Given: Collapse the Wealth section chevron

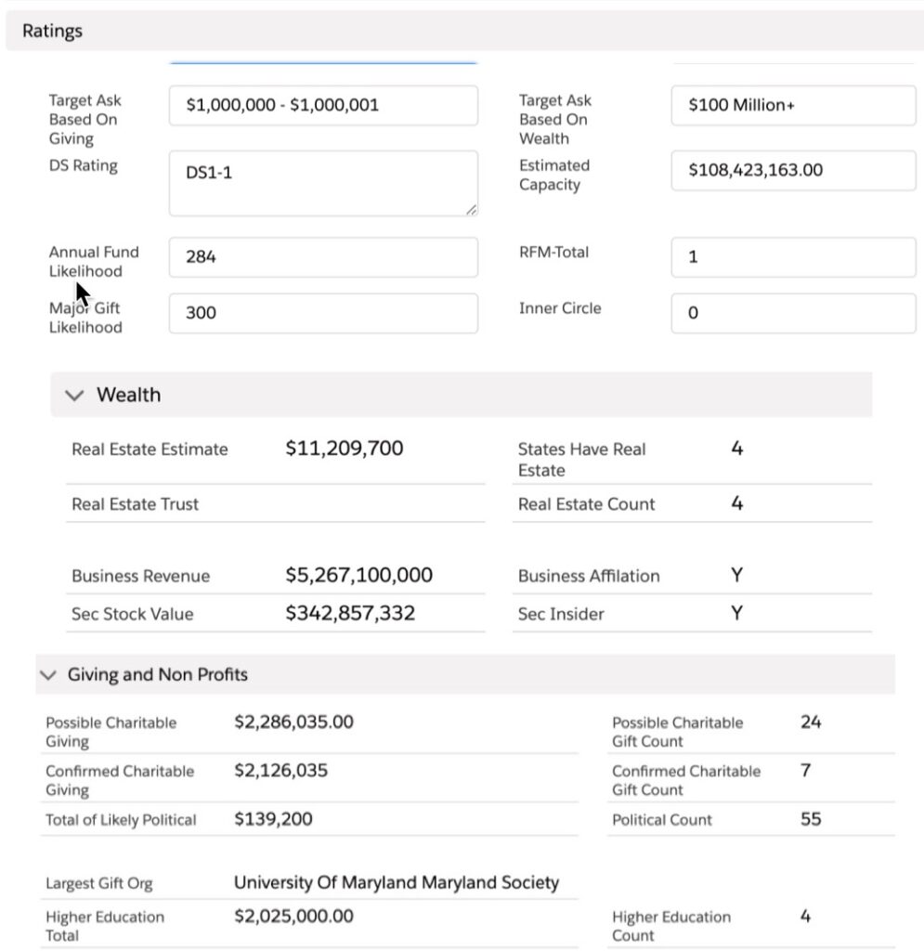Looking at the screenshot, I should pos(74,396).
